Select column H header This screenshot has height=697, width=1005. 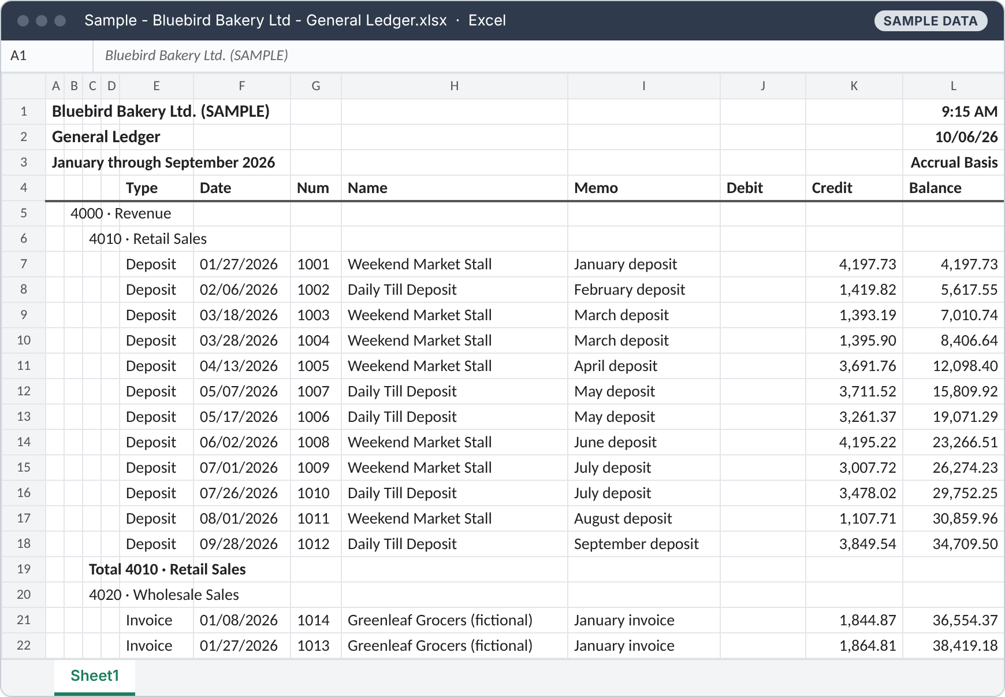tap(455, 86)
